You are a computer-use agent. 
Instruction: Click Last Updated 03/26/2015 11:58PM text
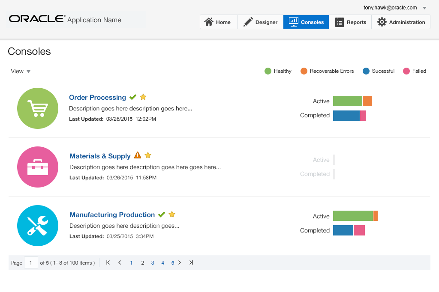click(x=113, y=178)
